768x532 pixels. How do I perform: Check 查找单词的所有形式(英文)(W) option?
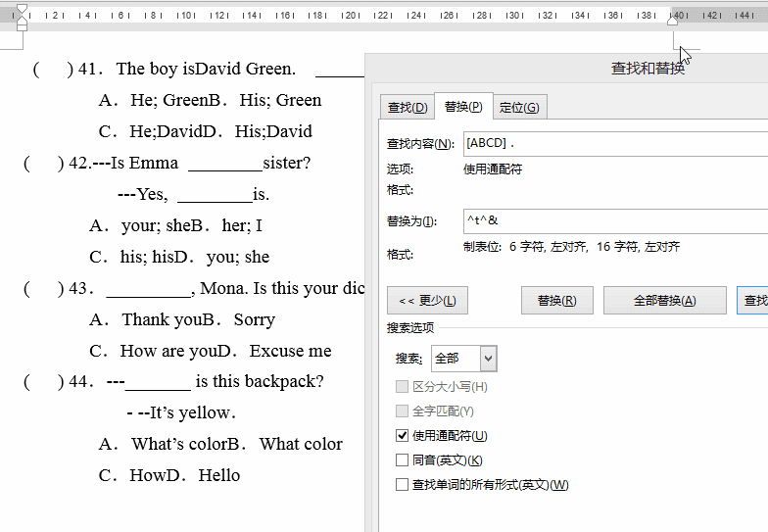(x=403, y=484)
